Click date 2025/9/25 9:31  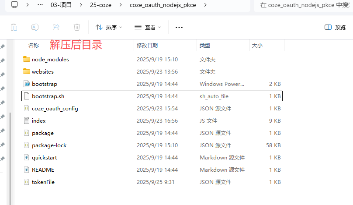pos(156,182)
